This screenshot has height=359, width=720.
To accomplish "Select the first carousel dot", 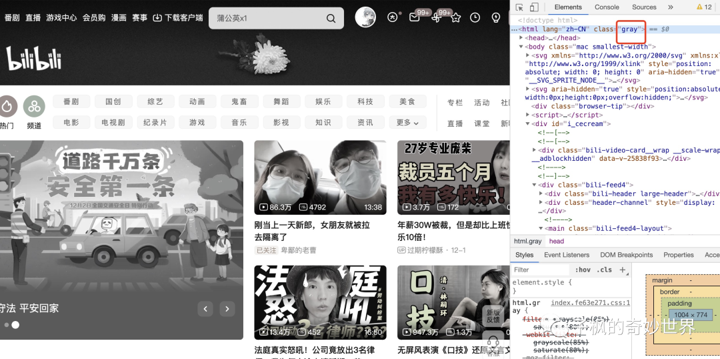I will [x=7, y=325].
